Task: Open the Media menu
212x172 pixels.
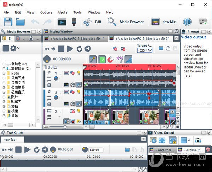Action: [x=63, y=12]
